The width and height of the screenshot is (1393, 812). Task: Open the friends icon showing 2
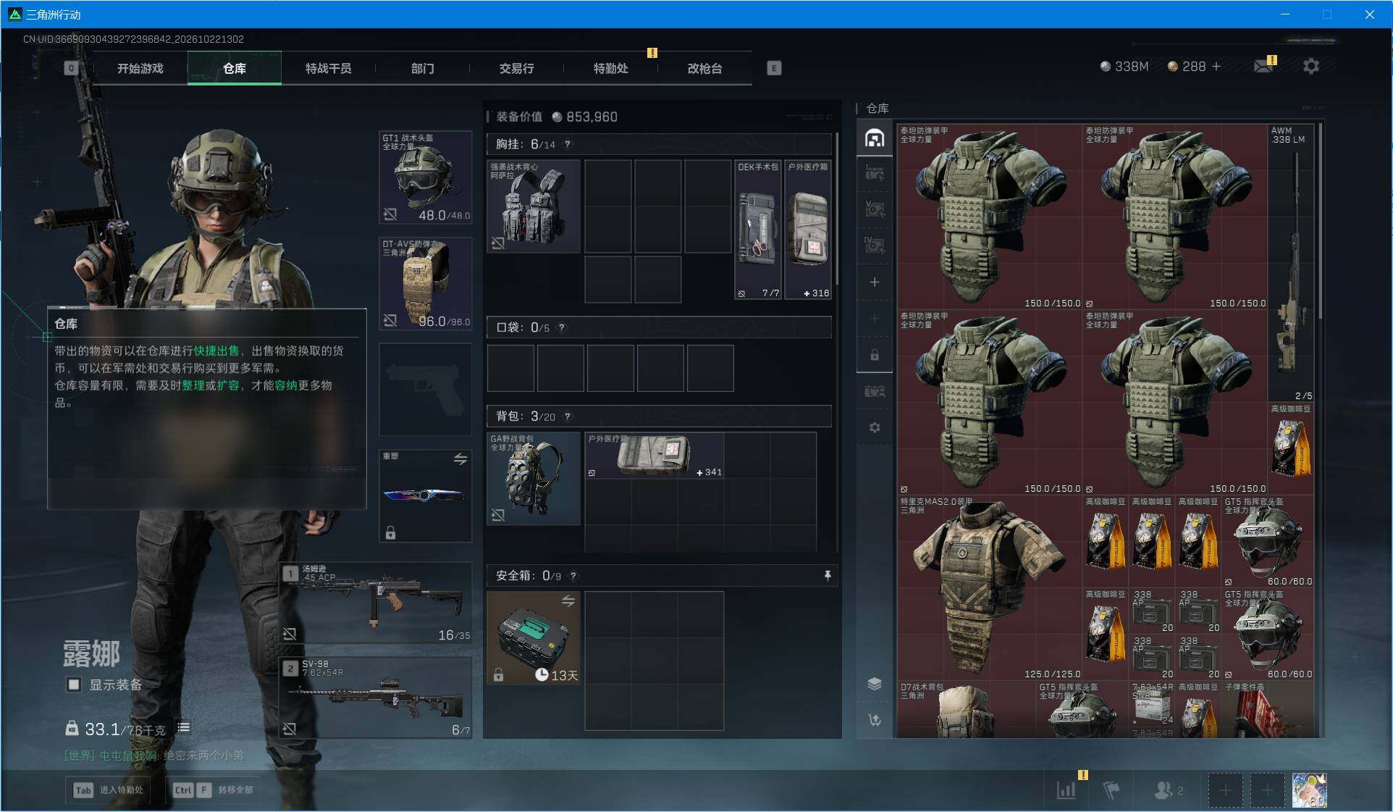tap(1168, 790)
